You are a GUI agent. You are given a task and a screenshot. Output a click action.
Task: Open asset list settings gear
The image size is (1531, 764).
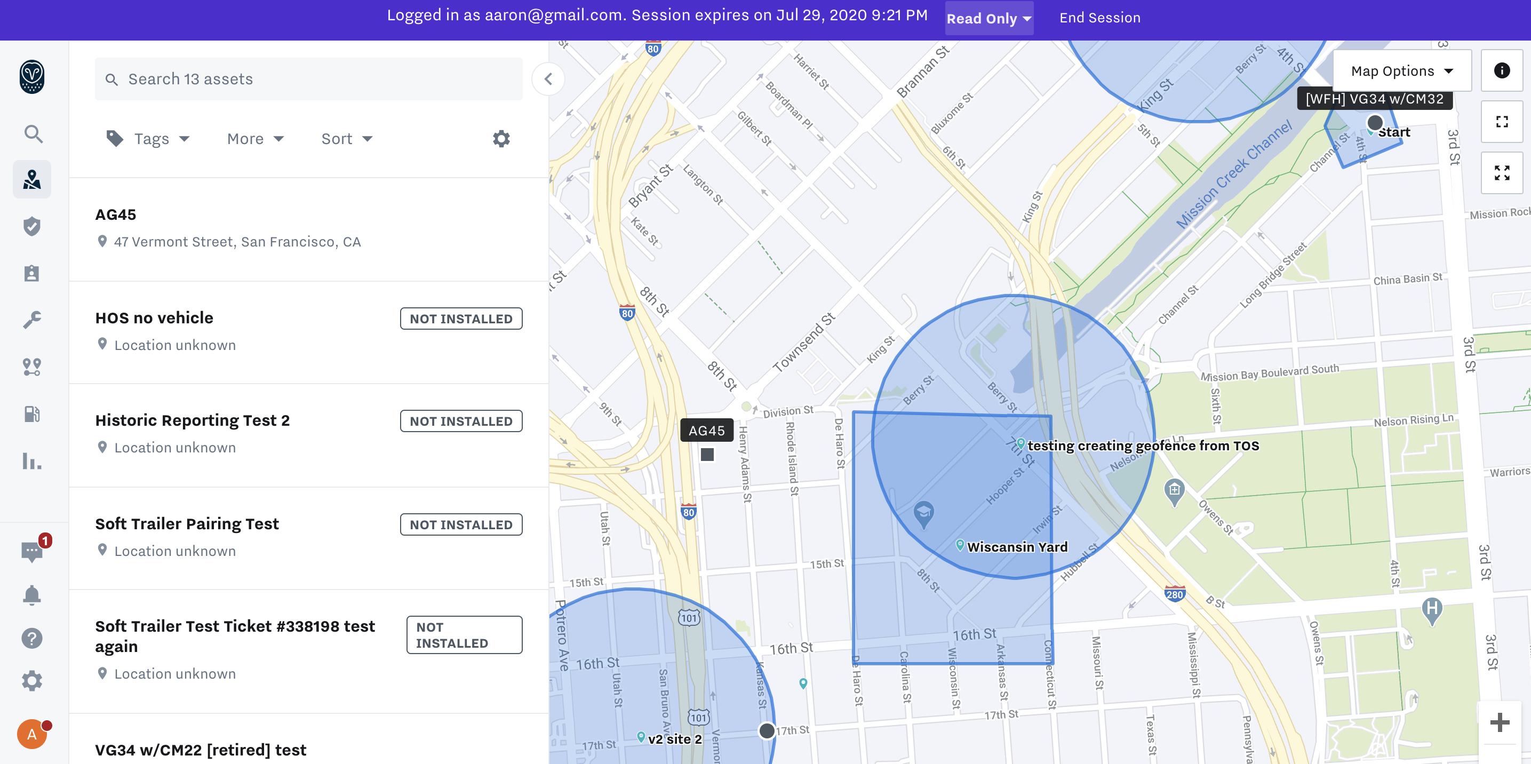[x=501, y=139]
